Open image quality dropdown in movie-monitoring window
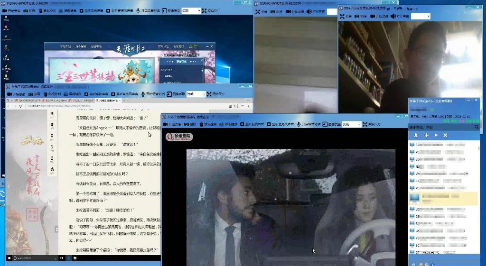Viewport: 486px width, 266px height. [352, 125]
